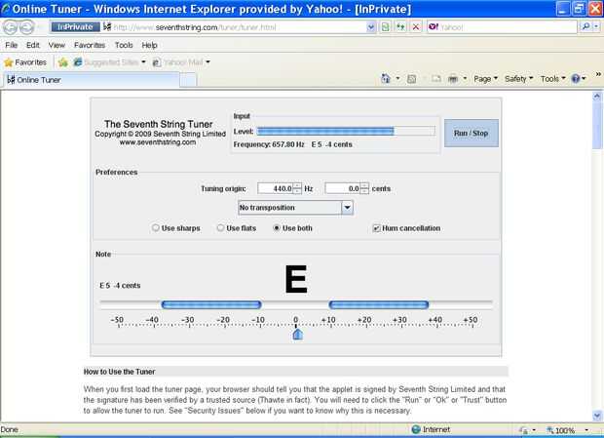Click the right blue tuning indicator bar
This screenshot has height=438, width=604.
(x=379, y=305)
